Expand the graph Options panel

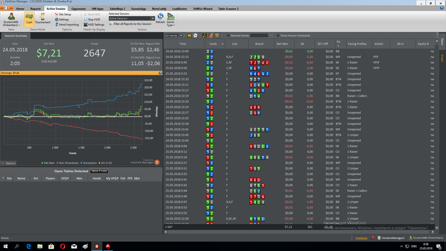[x=8, y=164]
